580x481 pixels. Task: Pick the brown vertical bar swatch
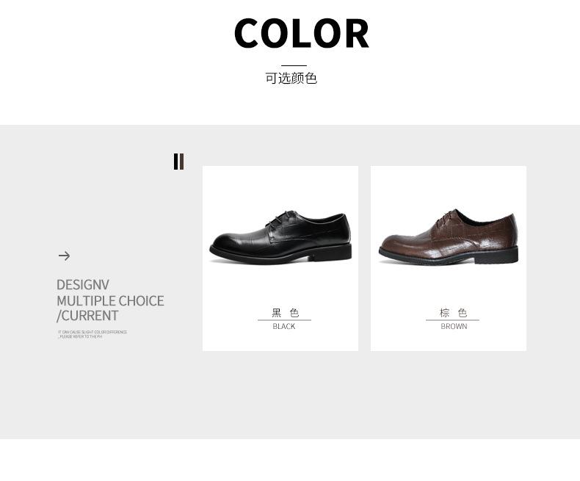coord(181,162)
